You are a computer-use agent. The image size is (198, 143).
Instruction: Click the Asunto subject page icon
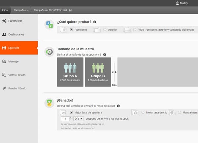coord(97,30)
